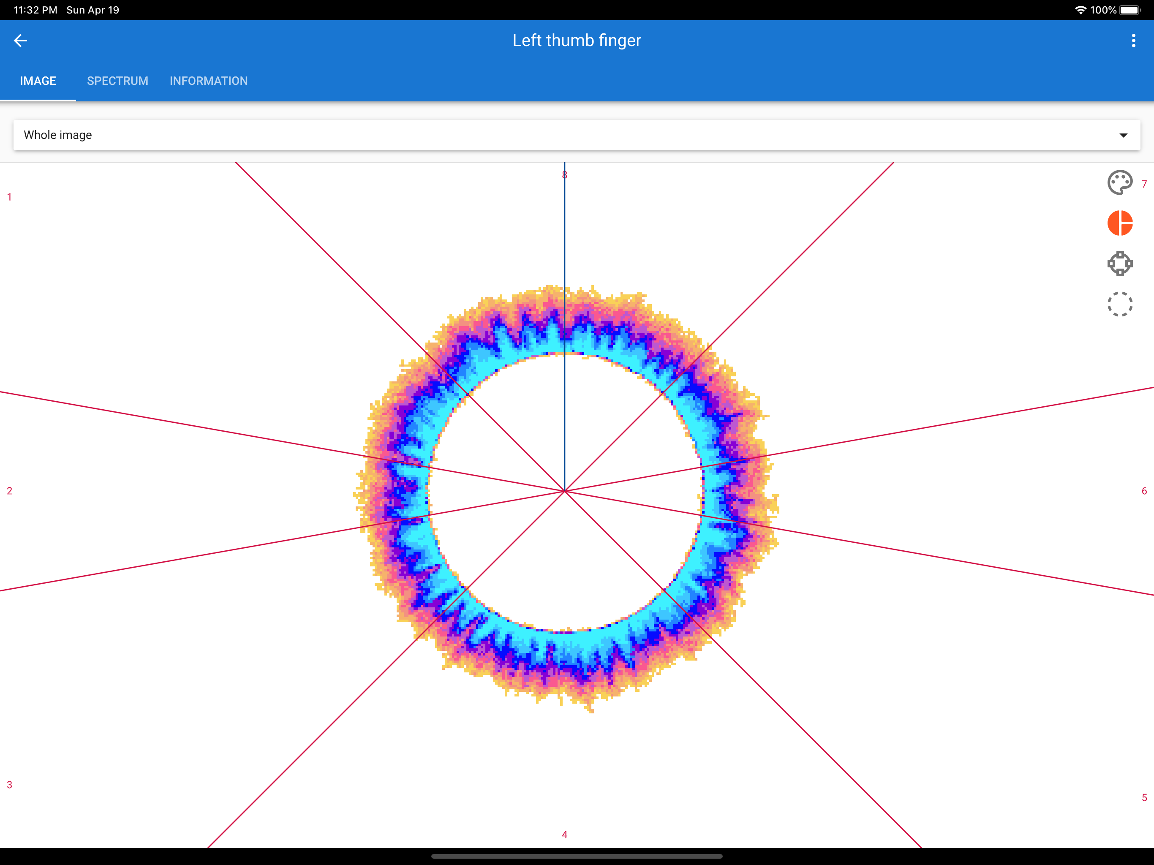Click the dropdown arrow beside Whole image
1154x865 pixels.
[x=1123, y=136]
